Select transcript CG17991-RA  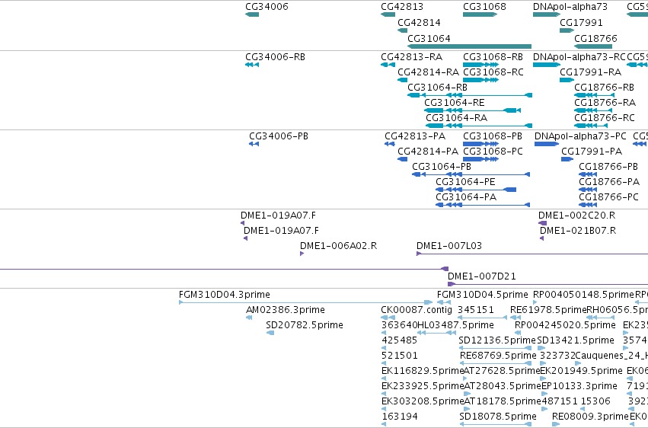pyautogui.click(x=591, y=72)
